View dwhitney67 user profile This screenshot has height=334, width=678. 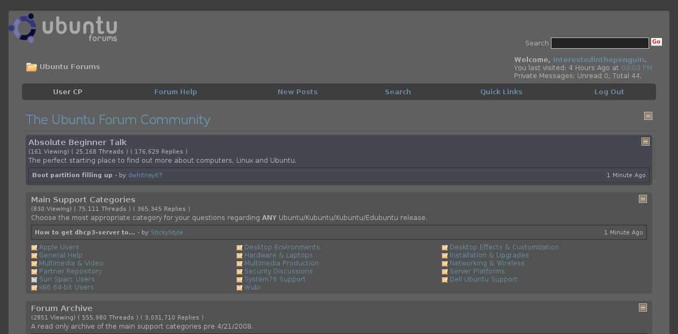[145, 175]
